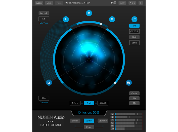Edit the LFE level -30.00dB field
178x132 pixels.
pyautogui.click(x=134, y=31)
